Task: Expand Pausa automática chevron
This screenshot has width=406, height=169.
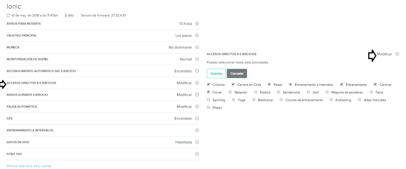Action: pos(197,107)
